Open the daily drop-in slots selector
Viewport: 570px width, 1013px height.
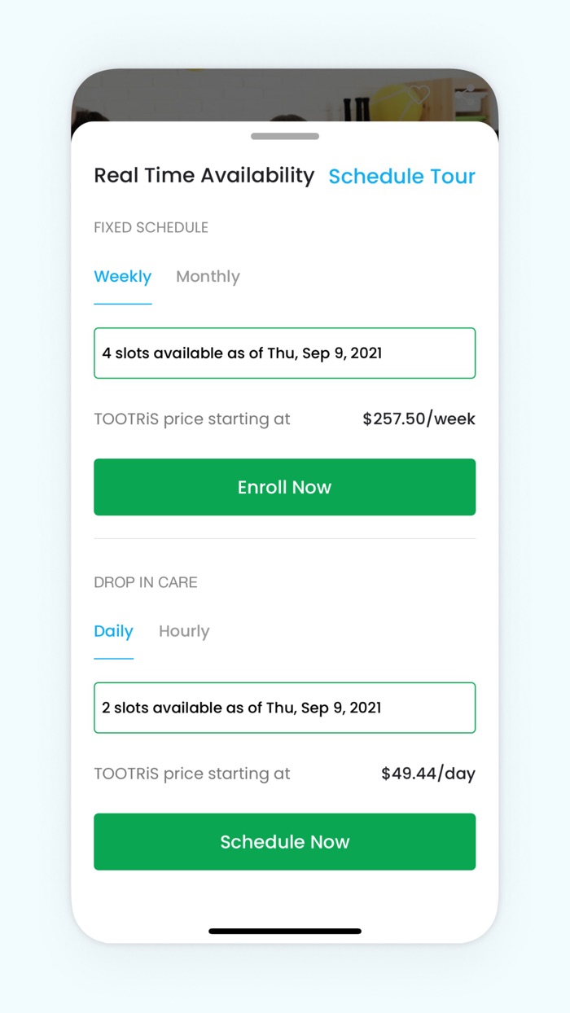point(284,707)
